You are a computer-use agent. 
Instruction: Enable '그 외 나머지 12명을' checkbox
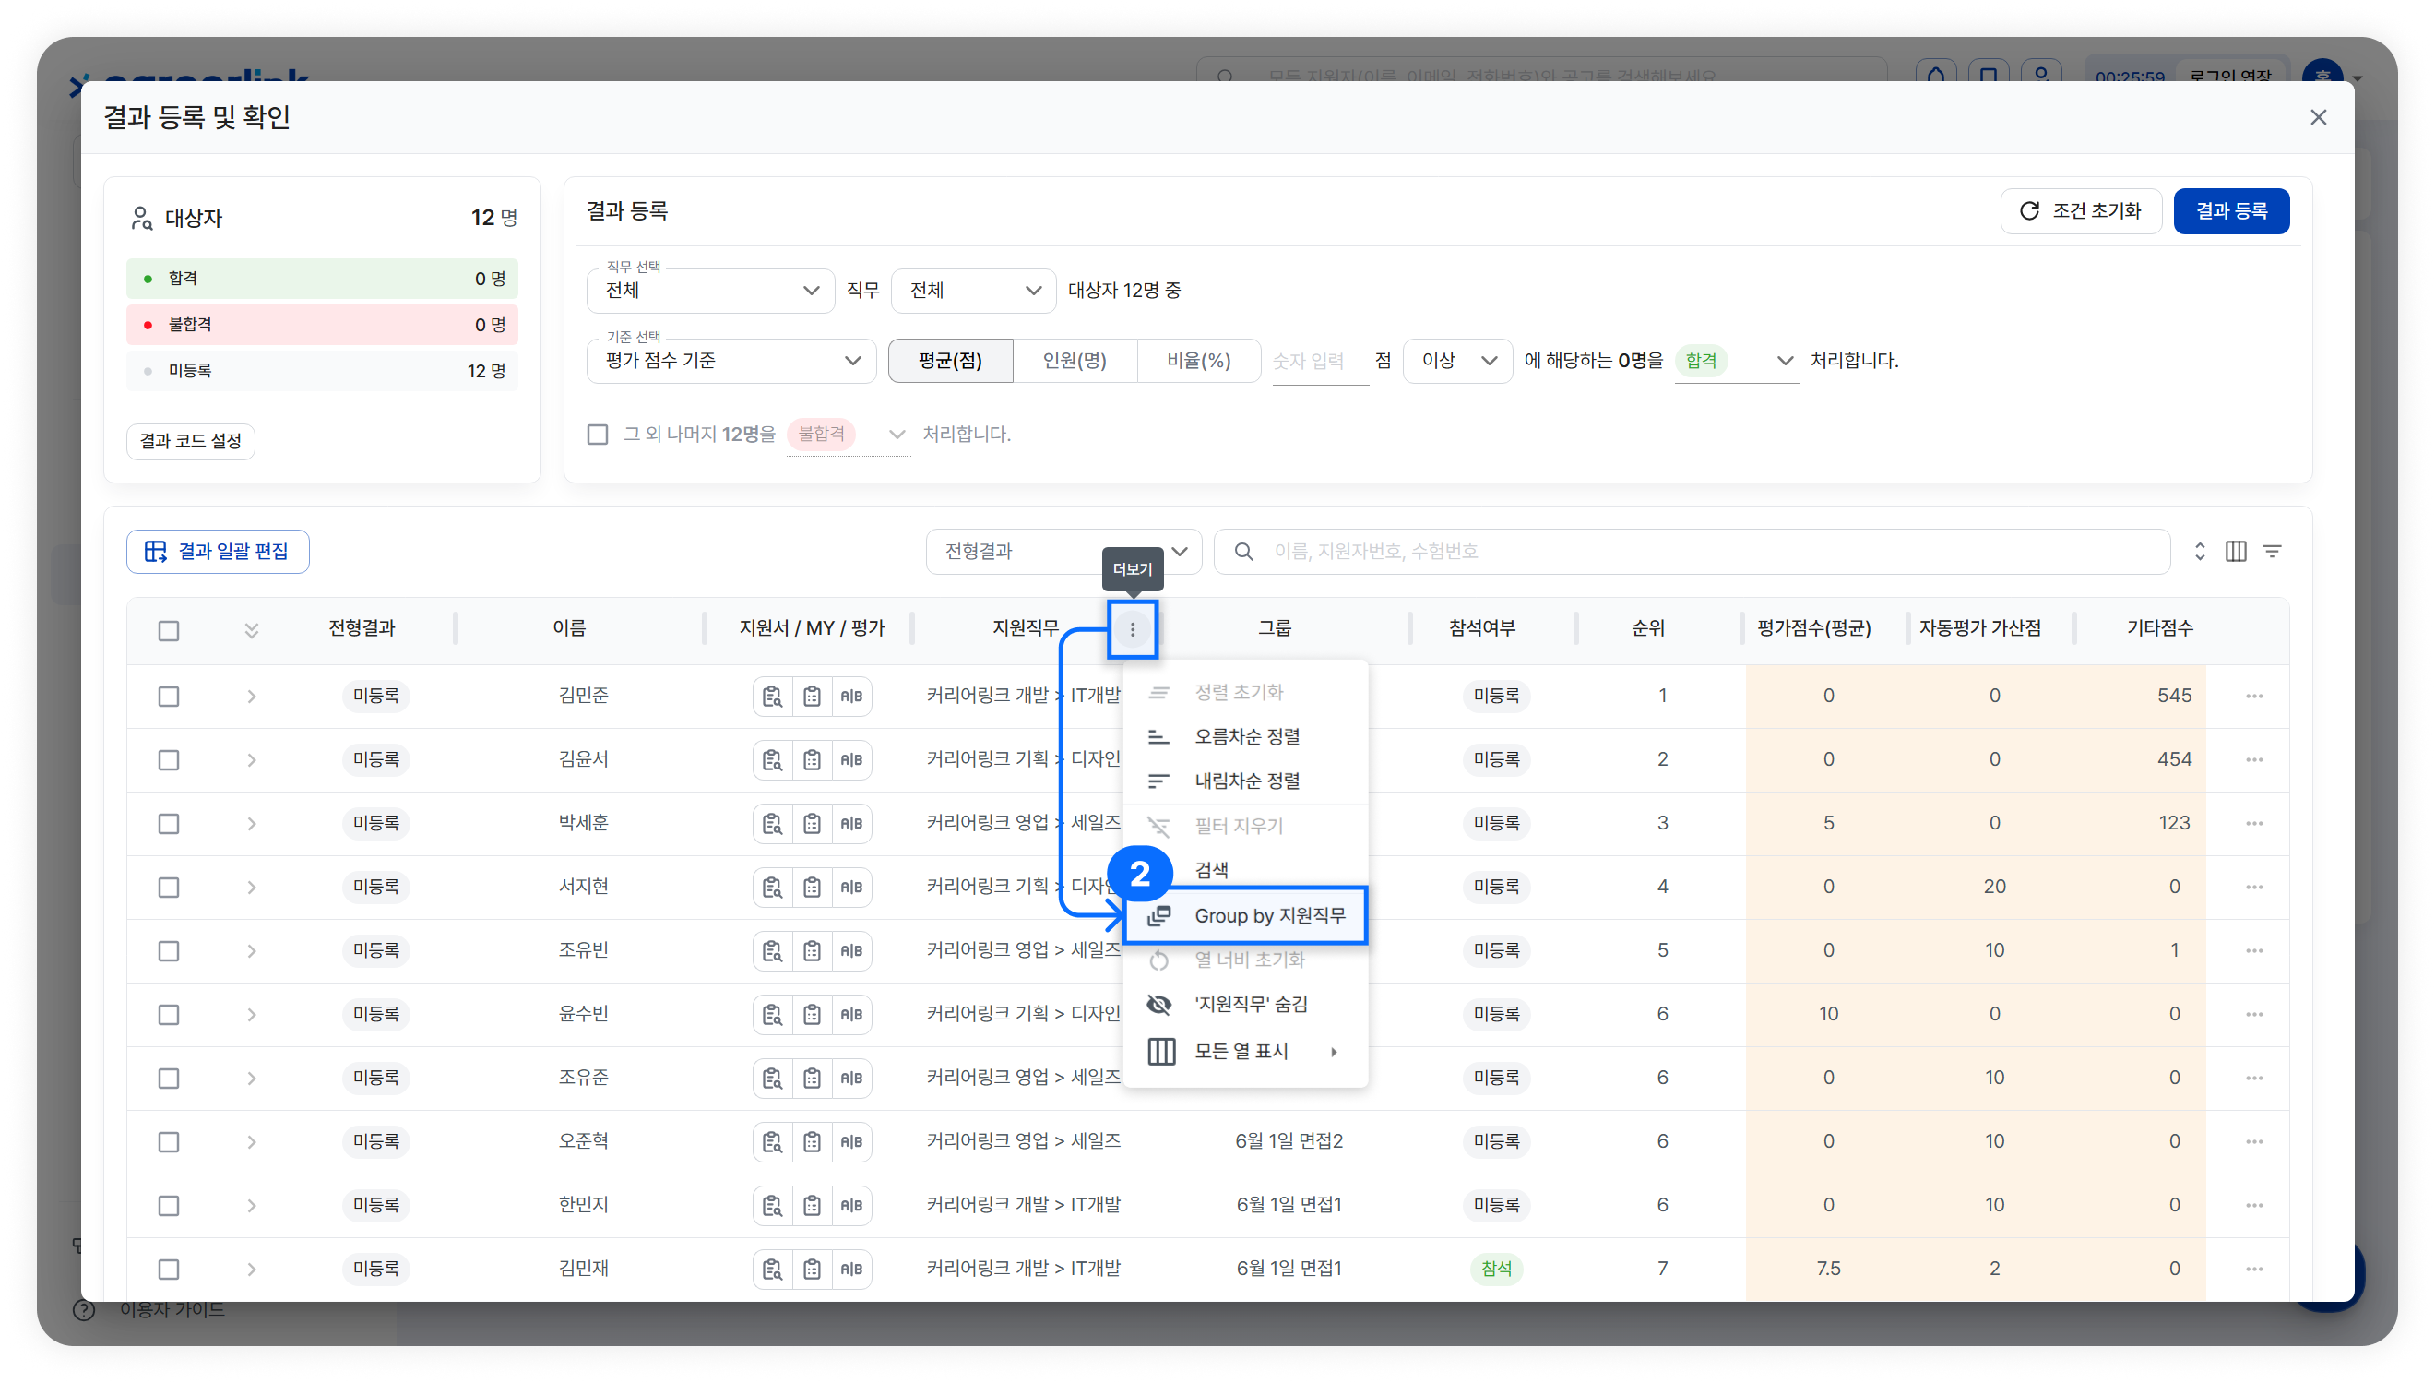pos(597,434)
